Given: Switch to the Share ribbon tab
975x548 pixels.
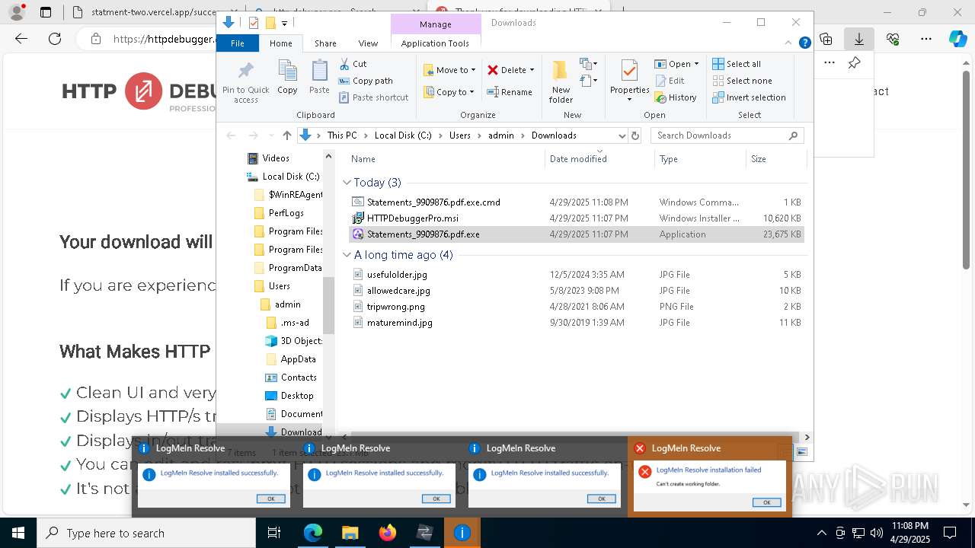Looking at the screenshot, I should point(325,43).
